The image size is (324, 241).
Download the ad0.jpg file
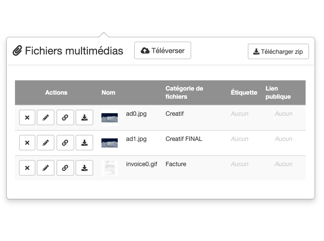tap(84, 117)
